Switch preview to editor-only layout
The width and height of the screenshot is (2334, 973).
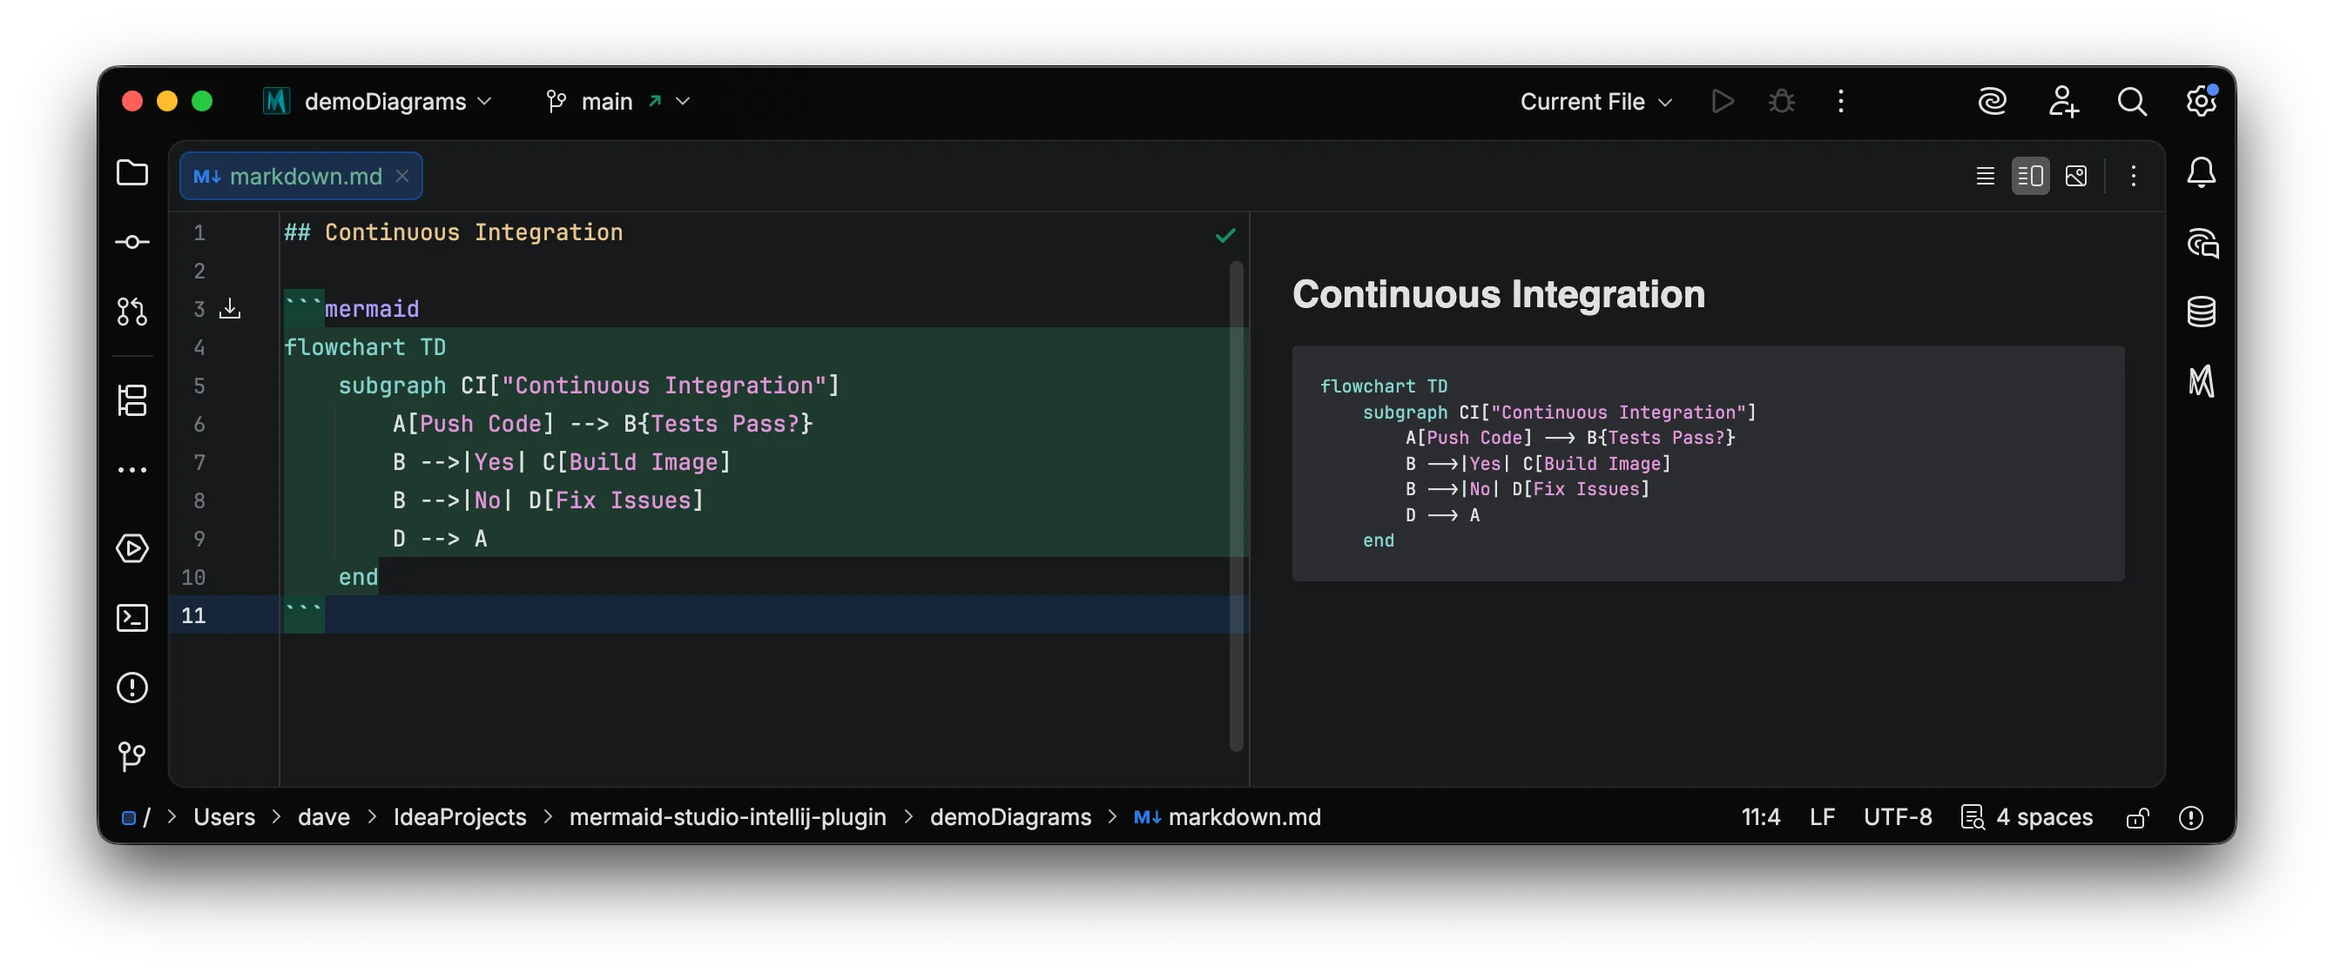(x=1984, y=176)
